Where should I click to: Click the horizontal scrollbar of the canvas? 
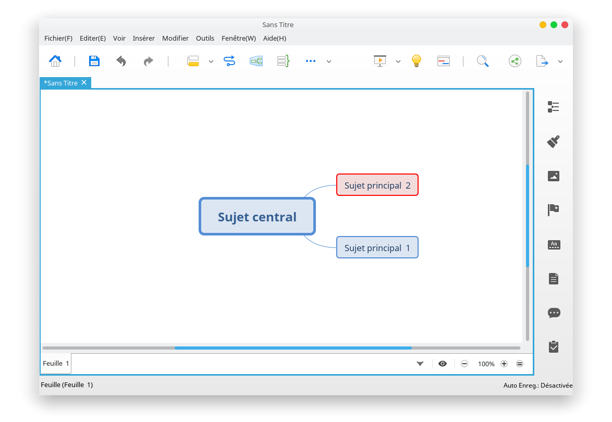pyautogui.click(x=292, y=347)
